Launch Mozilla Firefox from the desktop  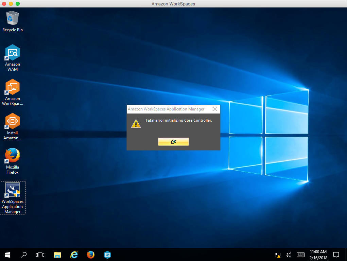12,156
